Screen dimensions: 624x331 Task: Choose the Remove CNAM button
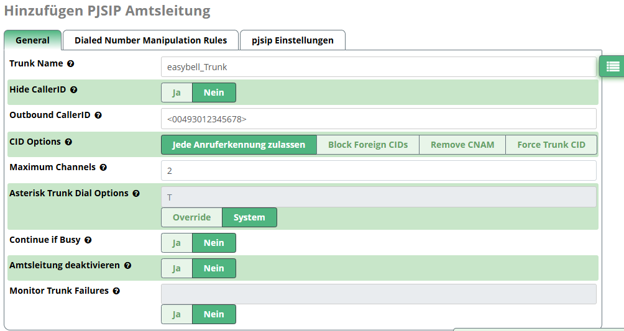pos(462,145)
